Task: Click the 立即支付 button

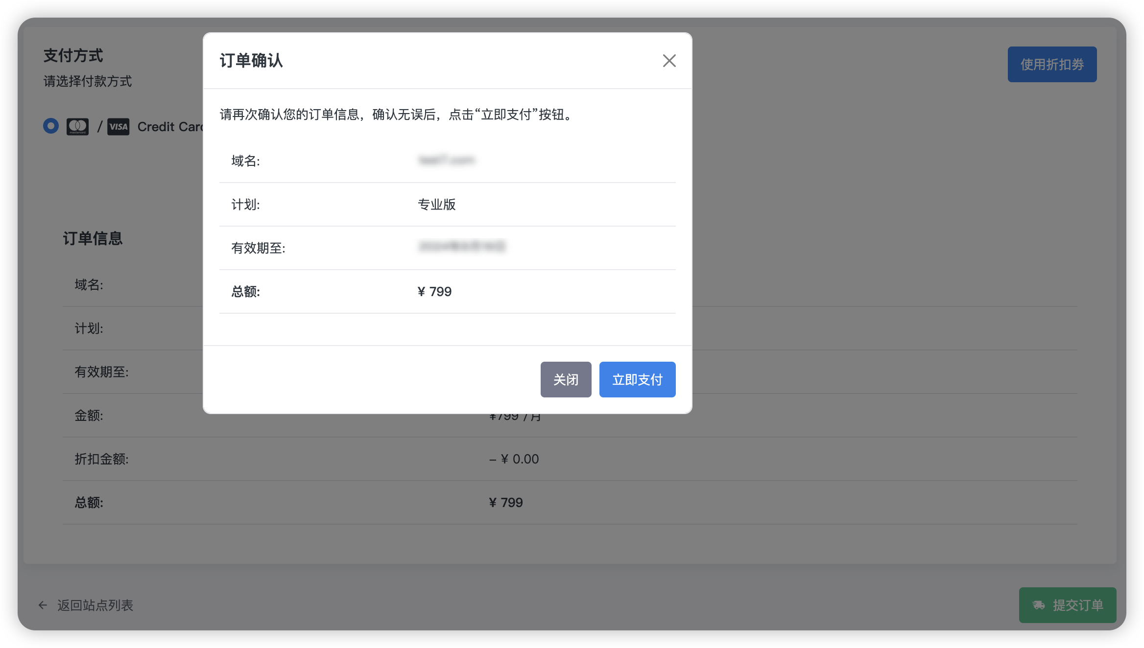Action: pos(637,379)
